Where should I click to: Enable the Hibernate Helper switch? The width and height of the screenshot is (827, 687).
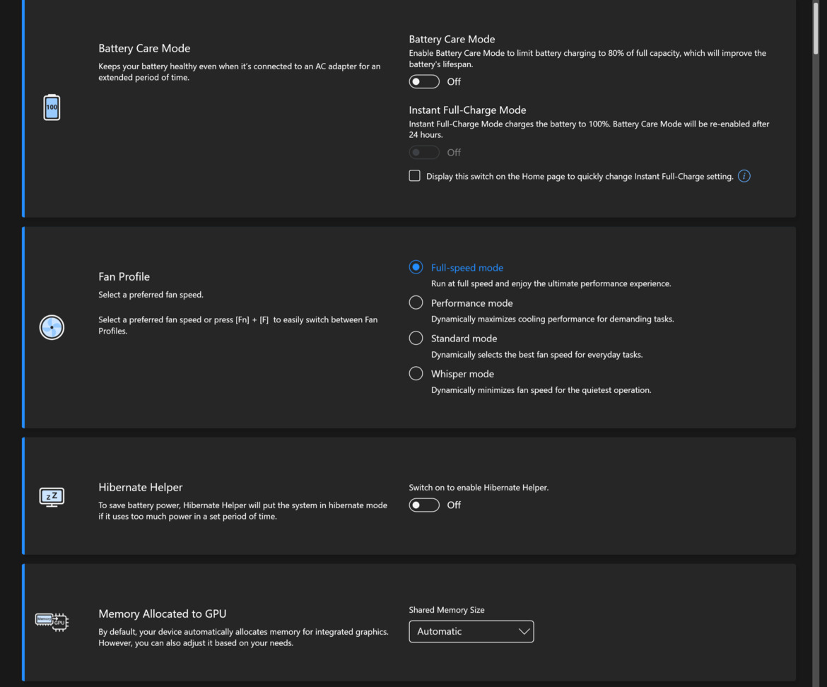click(x=424, y=505)
